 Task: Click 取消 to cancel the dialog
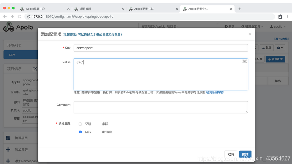[x=231, y=154]
